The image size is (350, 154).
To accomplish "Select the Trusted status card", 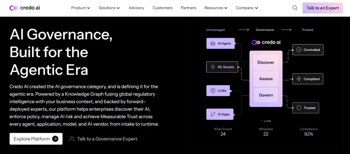I will 306,108.
